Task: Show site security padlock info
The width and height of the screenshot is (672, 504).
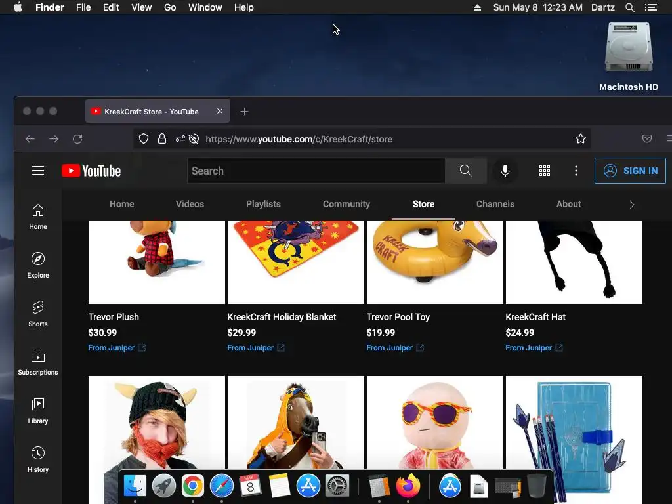Action: [162, 139]
